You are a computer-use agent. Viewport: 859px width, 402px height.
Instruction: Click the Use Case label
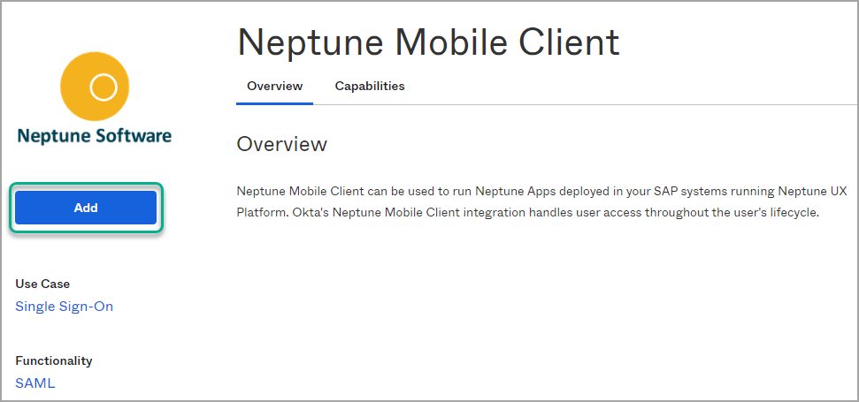42,284
